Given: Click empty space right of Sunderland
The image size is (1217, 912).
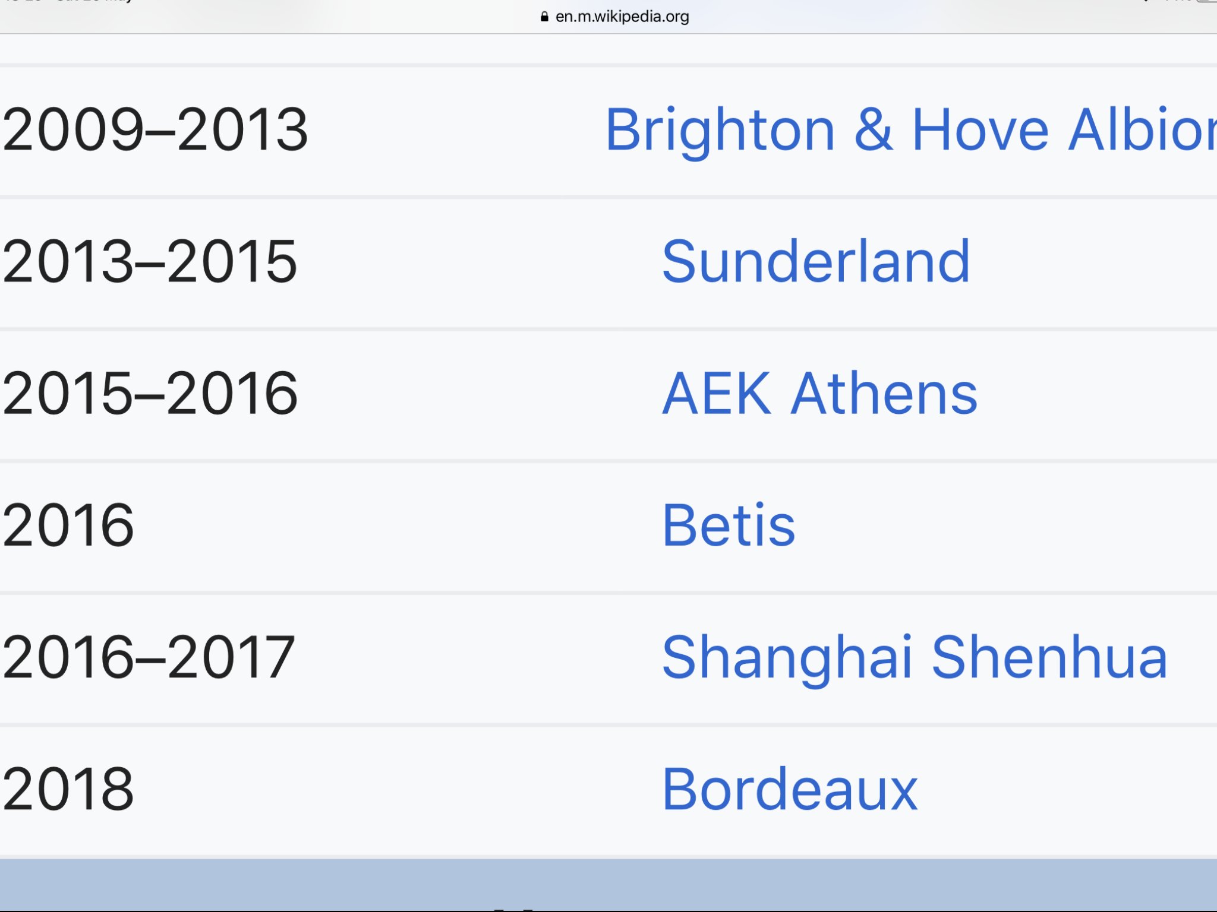Looking at the screenshot, I should click(x=1093, y=261).
